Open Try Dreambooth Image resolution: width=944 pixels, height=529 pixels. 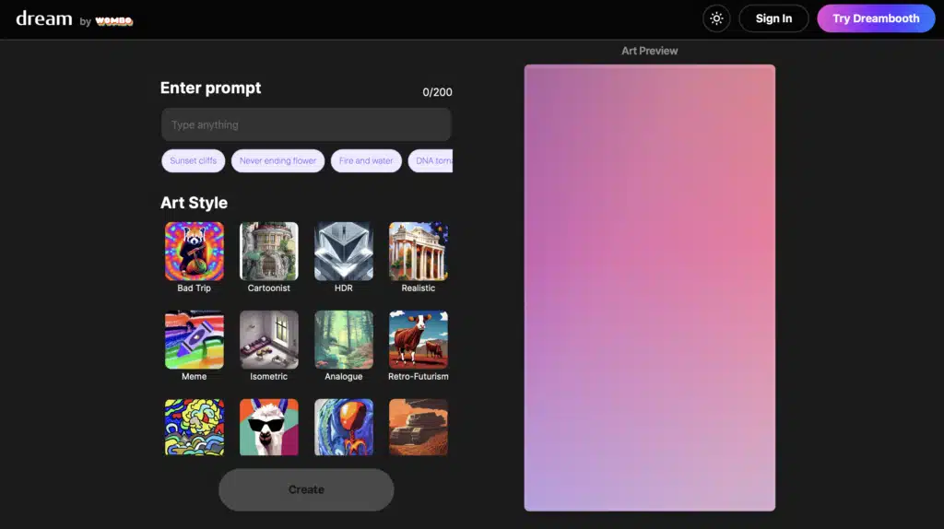[876, 18]
